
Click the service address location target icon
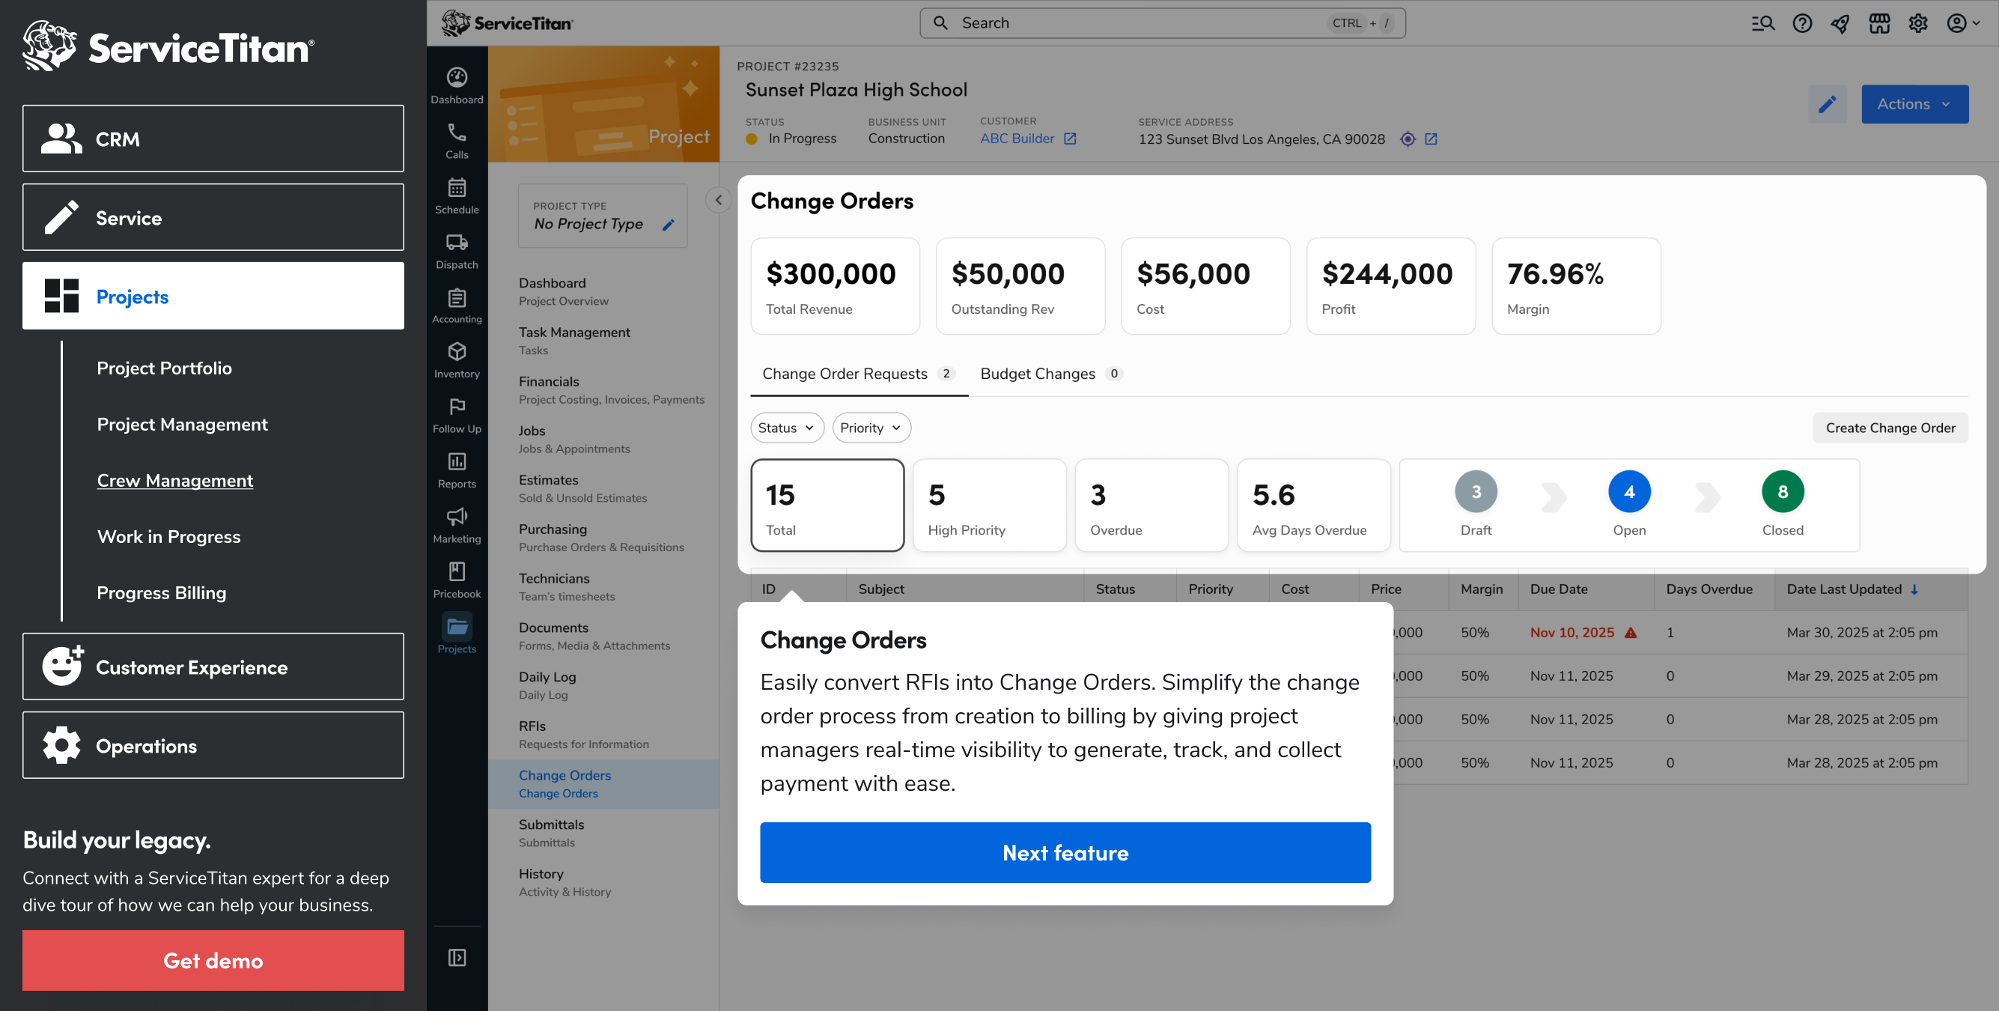click(1407, 139)
